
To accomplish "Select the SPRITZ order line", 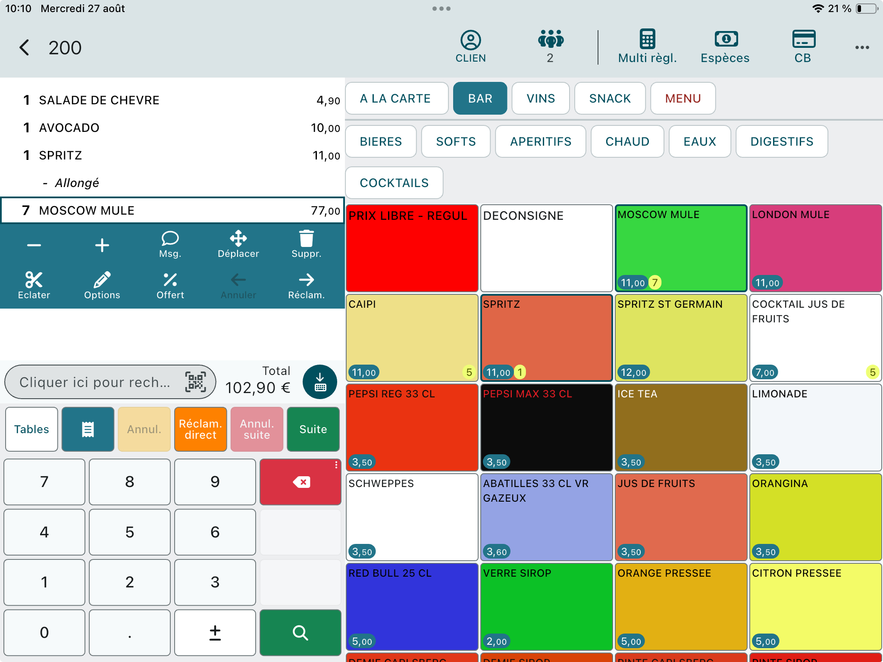I will tap(172, 155).
